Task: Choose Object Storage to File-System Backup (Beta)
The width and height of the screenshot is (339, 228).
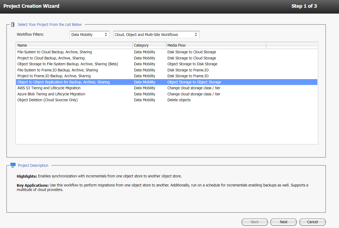Action: (67, 64)
